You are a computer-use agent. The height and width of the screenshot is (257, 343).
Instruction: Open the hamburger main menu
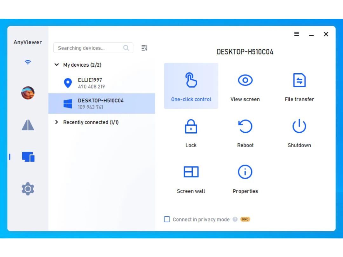click(297, 34)
